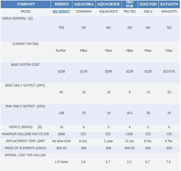This screenshot has height=171, width=181.
Task: Click the REPLACEMENT TIME LIMIT row label
Action: click(25, 141)
